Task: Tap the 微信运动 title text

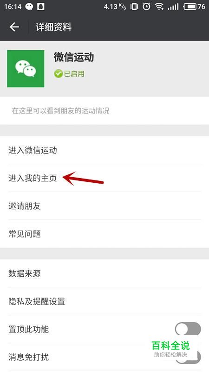Action: [x=74, y=57]
